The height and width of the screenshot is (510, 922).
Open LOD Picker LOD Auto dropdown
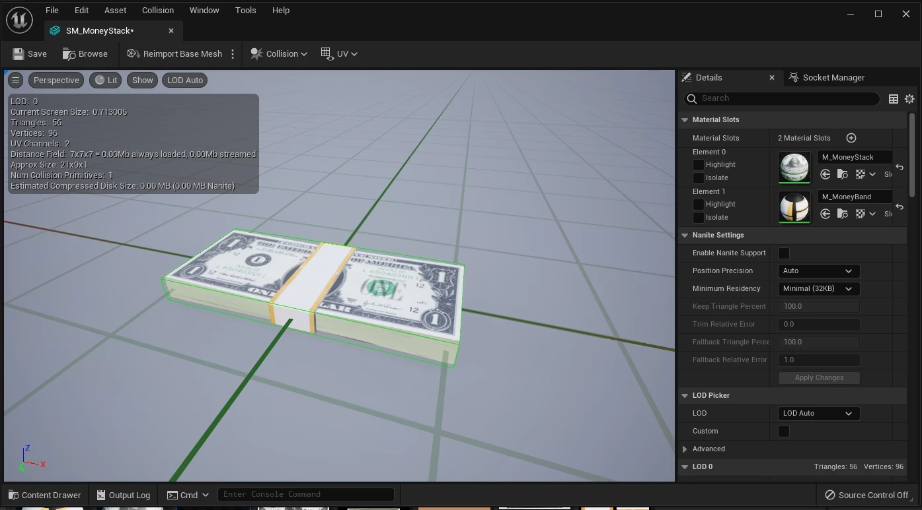pyautogui.click(x=818, y=414)
